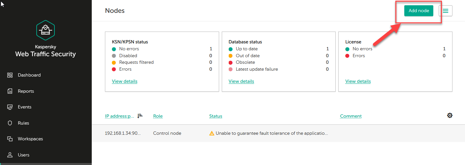Click the Dashboard icon in sidebar
Viewport: 465px width, 165px height.
click(x=10, y=75)
